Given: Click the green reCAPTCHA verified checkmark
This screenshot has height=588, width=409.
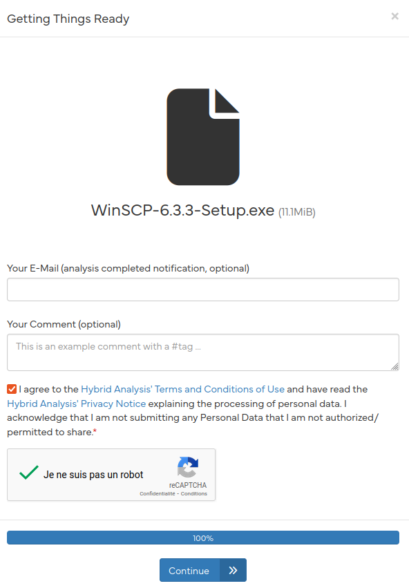Looking at the screenshot, I should [x=29, y=472].
